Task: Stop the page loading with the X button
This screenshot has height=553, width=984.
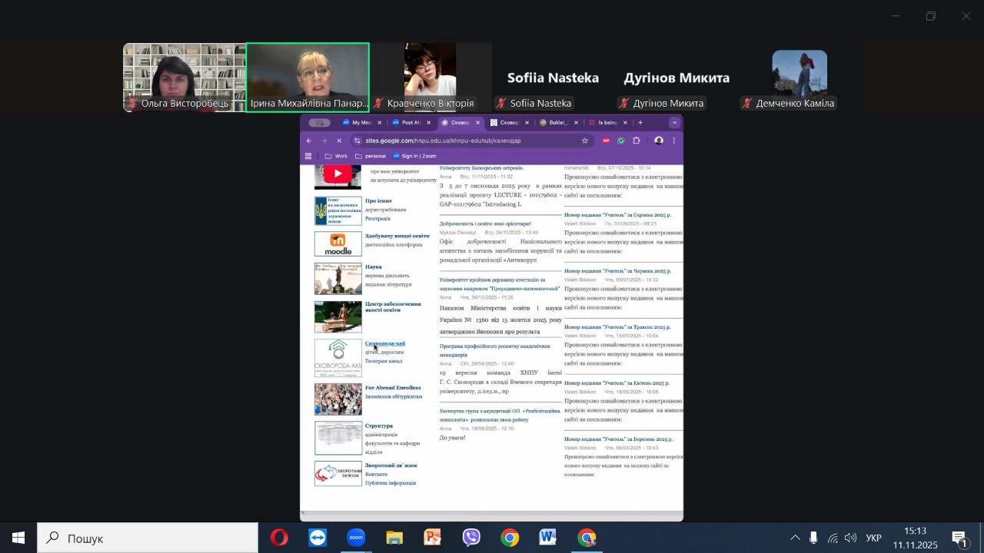Action: tap(339, 141)
